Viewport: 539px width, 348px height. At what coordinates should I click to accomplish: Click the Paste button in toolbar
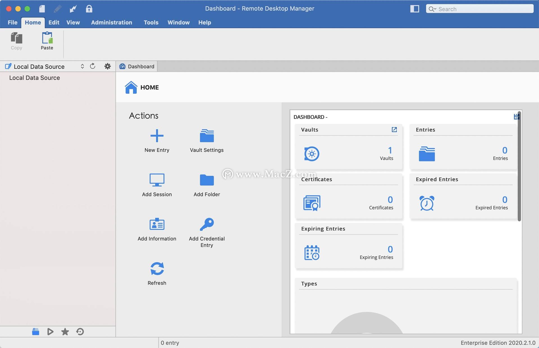click(x=47, y=40)
